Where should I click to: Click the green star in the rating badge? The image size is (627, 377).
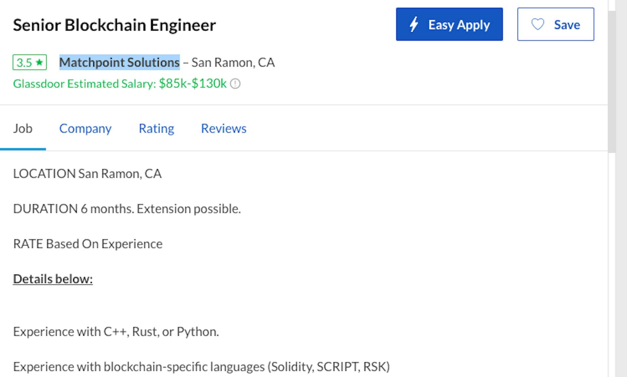pos(40,62)
